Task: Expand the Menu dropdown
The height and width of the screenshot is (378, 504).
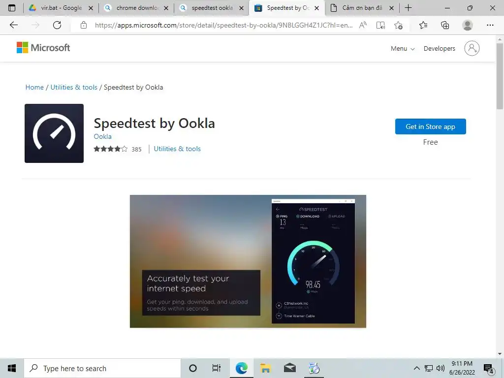Action: point(403,49)
